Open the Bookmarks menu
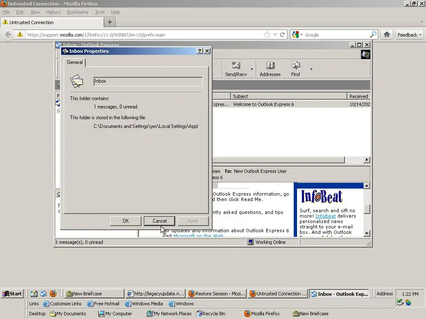426x319 pixels. (78, 12)
